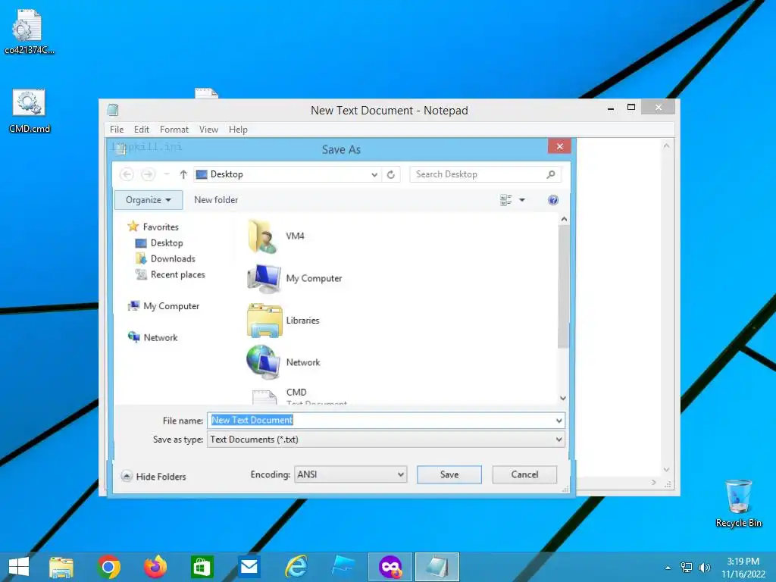Select My Computer in navigation pane

tap(164, 306)
